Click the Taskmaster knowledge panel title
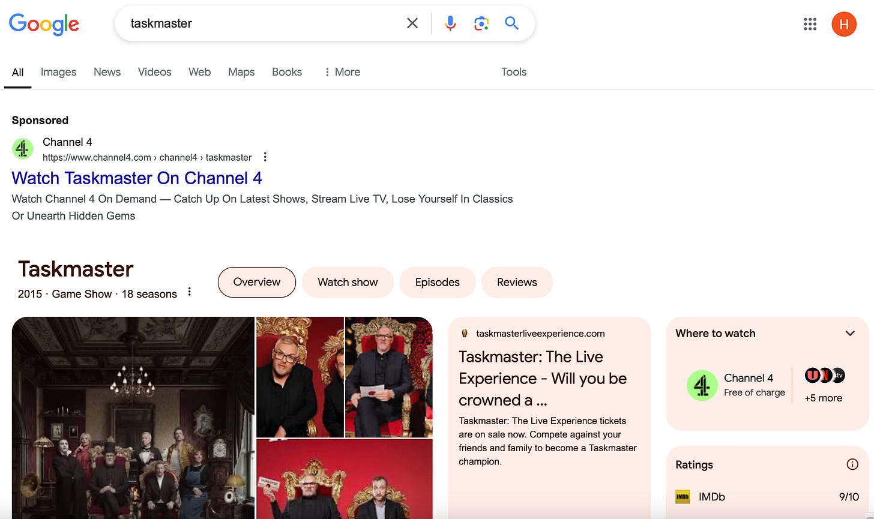Image resolution: width=874 pixels, height=519 pixels. pyautogui.click(x=76, y=269)
